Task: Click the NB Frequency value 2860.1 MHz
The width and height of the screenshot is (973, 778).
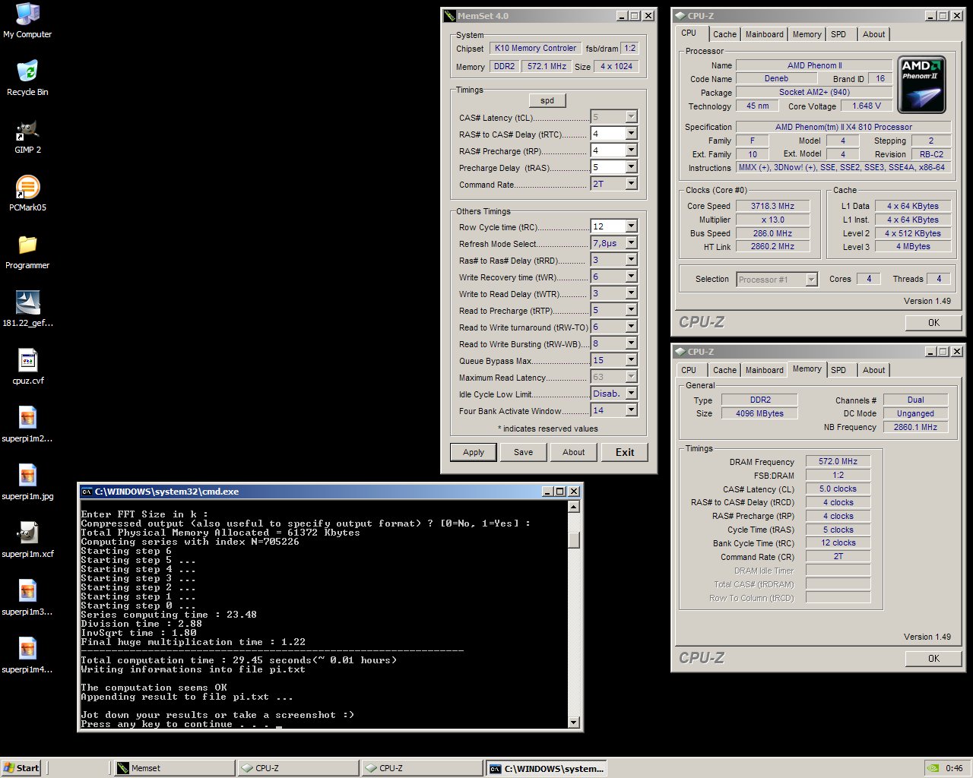Action: click(915, 427)
